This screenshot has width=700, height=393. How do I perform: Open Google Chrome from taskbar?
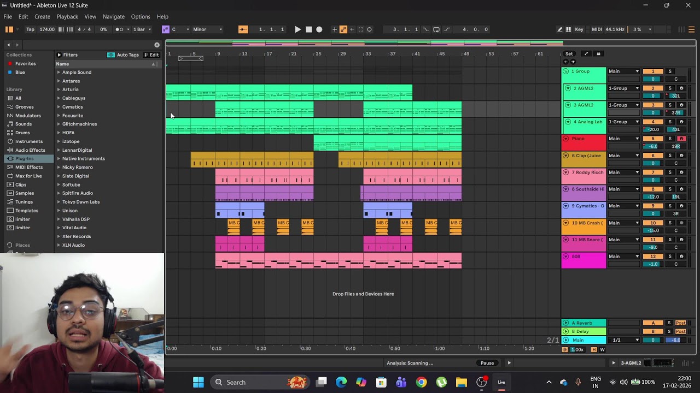421,382
